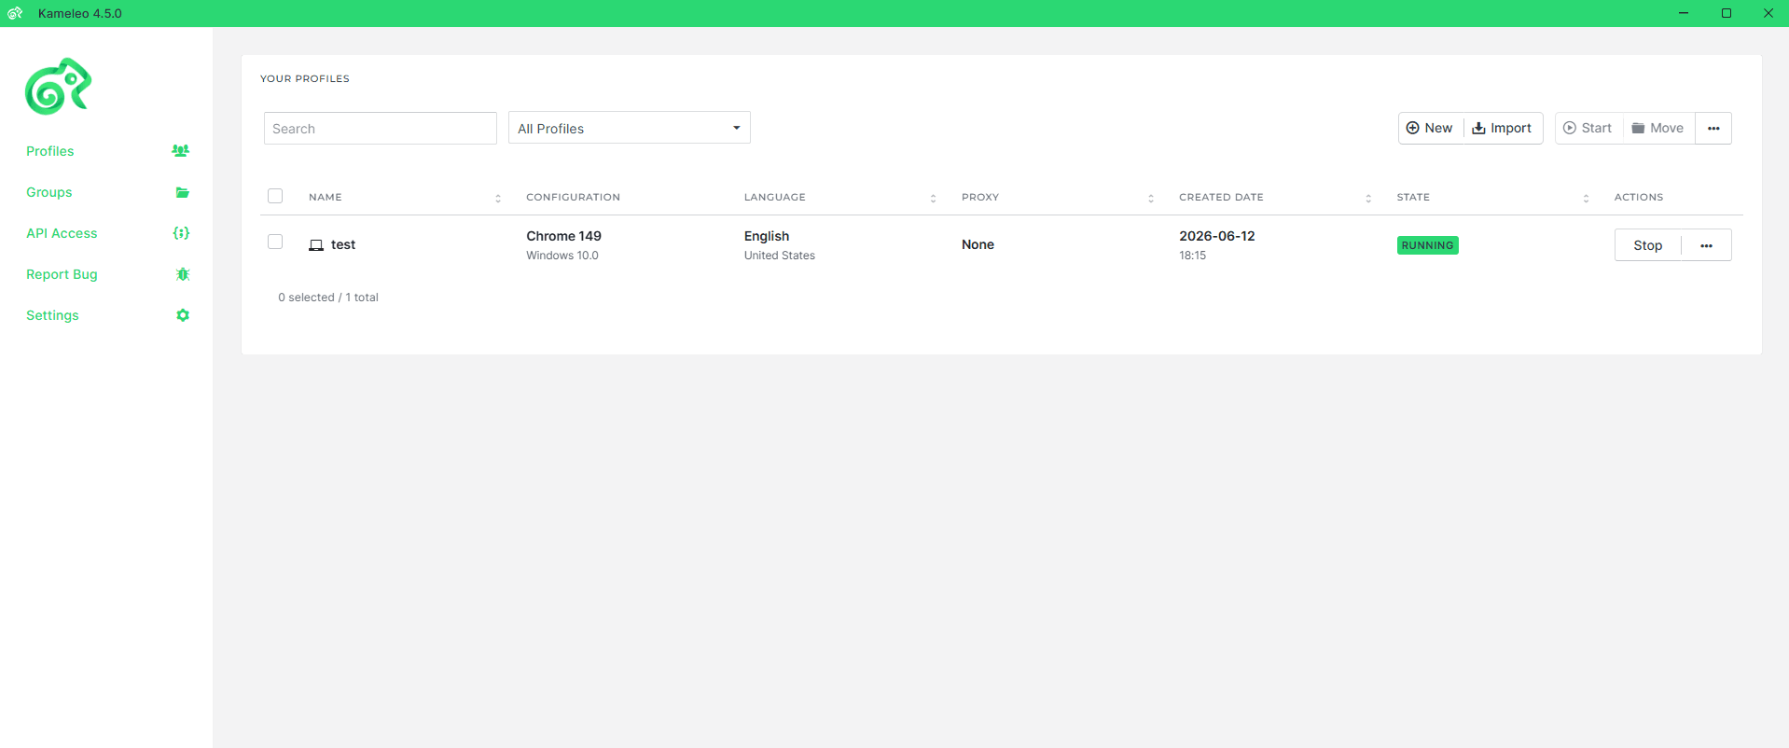Viewport: 1789px width, 748px height.
Task: Click the 2026-06-12 created date
Action: pos(1216,236)
